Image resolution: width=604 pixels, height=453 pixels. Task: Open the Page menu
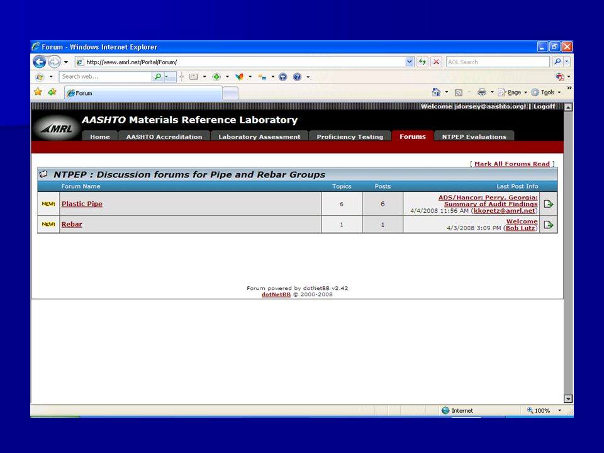coord(512,92)
